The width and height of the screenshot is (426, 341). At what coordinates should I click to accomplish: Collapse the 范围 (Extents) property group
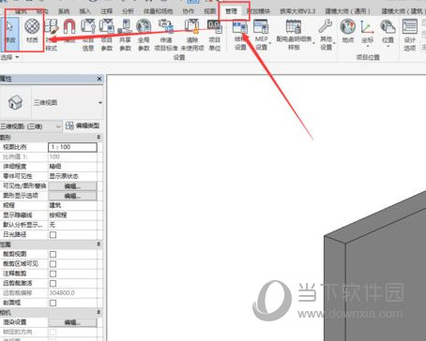pyautogui.click(x=99, y=244)
